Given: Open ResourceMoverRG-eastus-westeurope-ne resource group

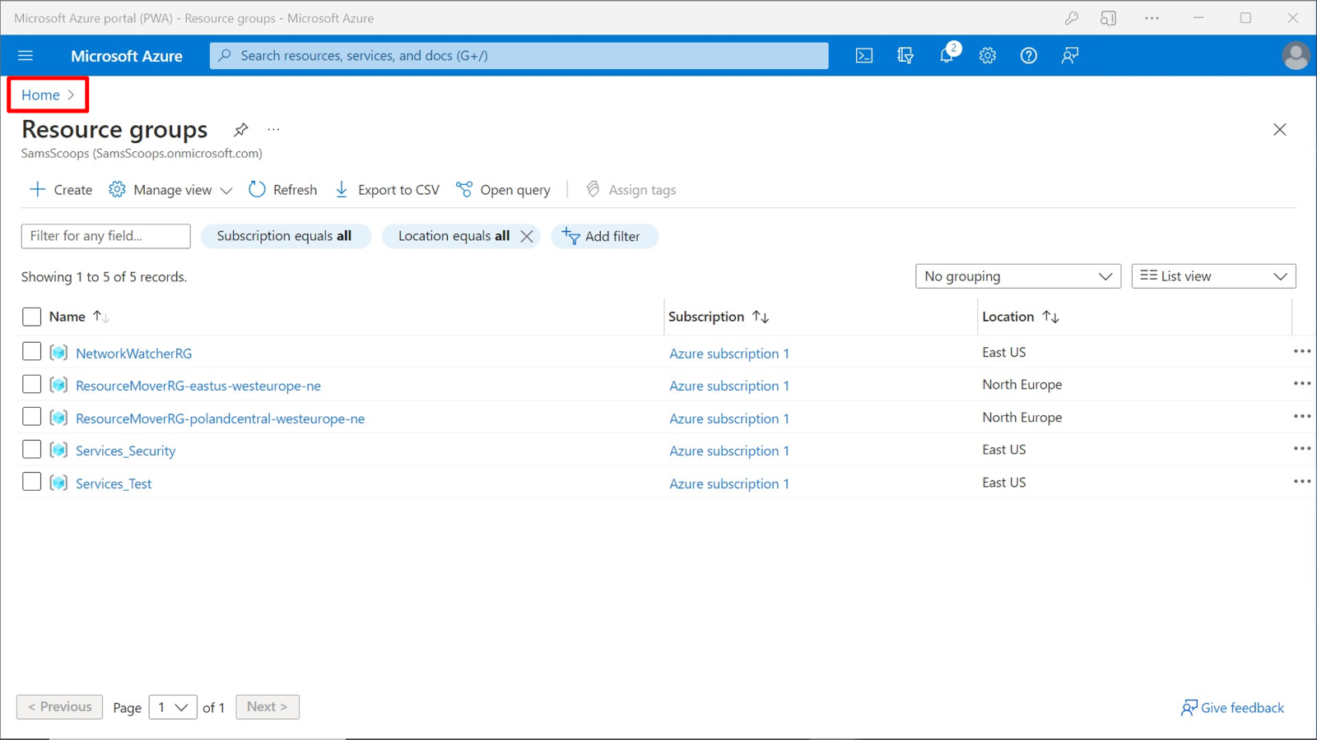Looking at the screenshot, I should tap(198, 386).
